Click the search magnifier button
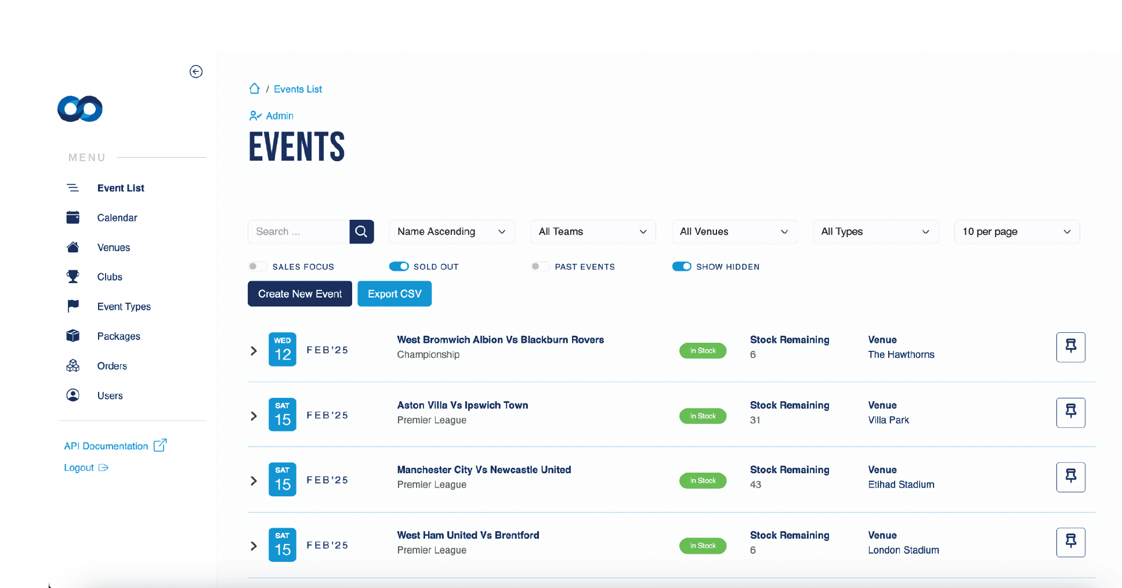This screenshot has width=1122, height=588. coord(361,232)
